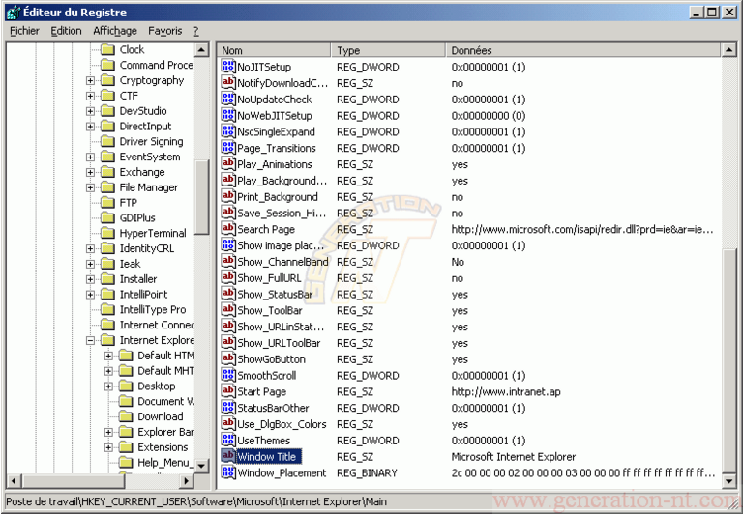Click the Window_Placement binary icon
Image resolution: width=743 pixels, height=514 pixels.
click(228, 472)
